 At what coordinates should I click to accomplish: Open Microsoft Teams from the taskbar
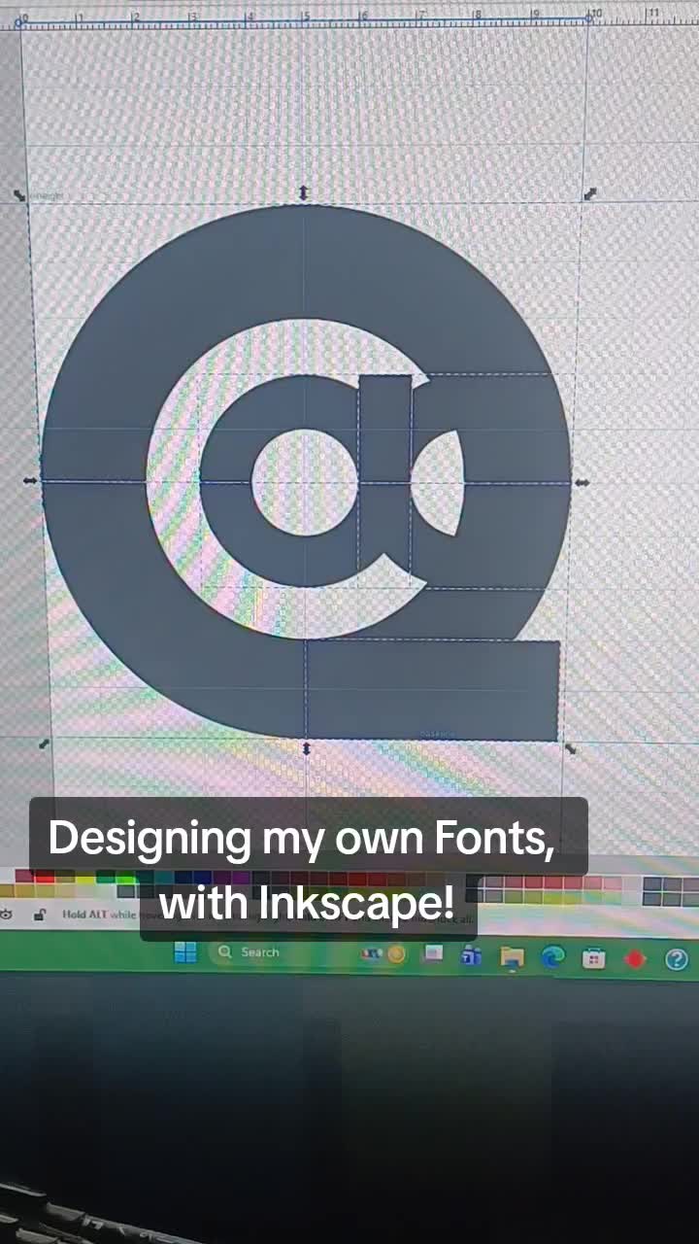pyautogui.click(x=471, y=956)
